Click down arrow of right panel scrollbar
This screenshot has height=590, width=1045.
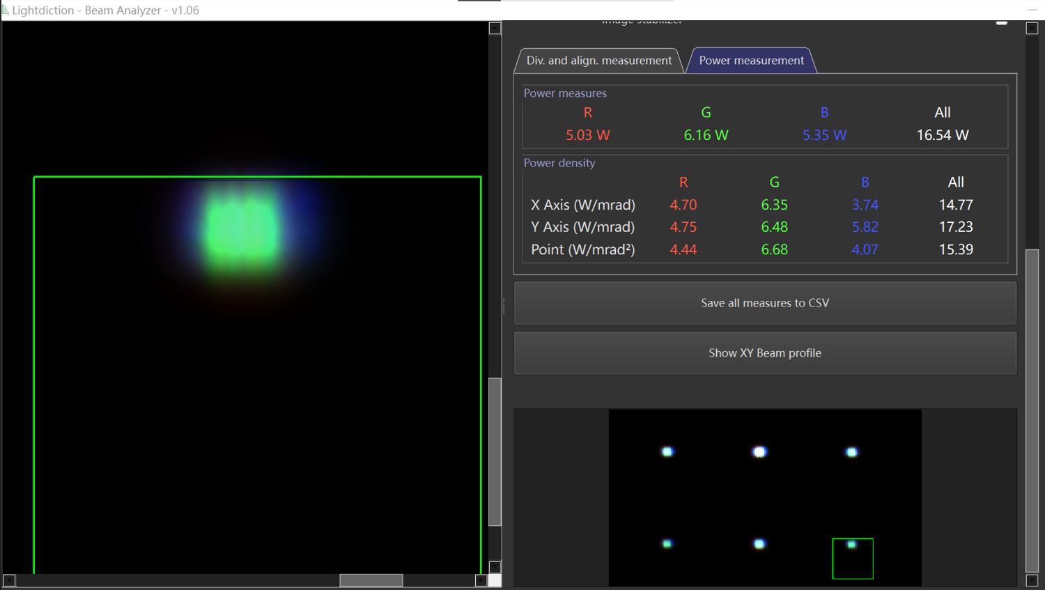[x=1032, y=580]
